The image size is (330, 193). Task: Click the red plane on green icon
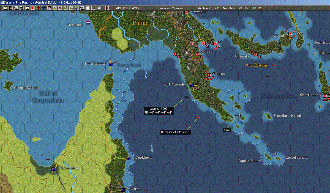pos(38,8)
